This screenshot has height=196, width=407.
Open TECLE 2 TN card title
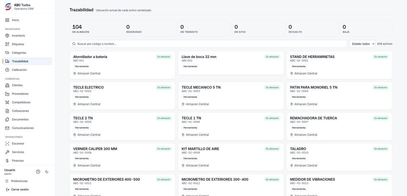tap(83, 118)
